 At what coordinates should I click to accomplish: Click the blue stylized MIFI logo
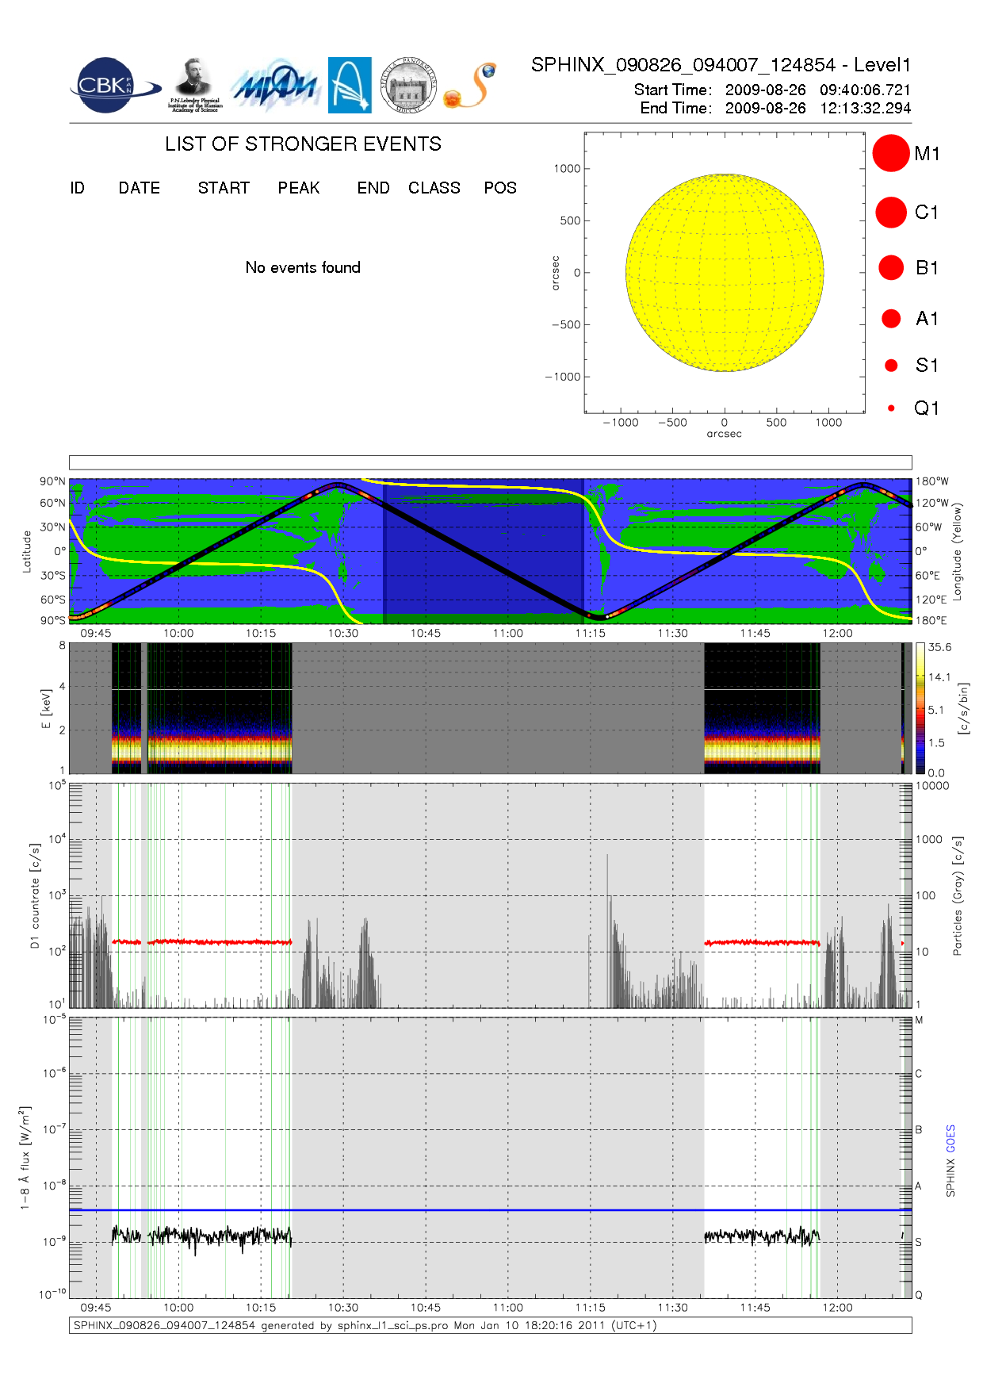click(x=275, y=86)
